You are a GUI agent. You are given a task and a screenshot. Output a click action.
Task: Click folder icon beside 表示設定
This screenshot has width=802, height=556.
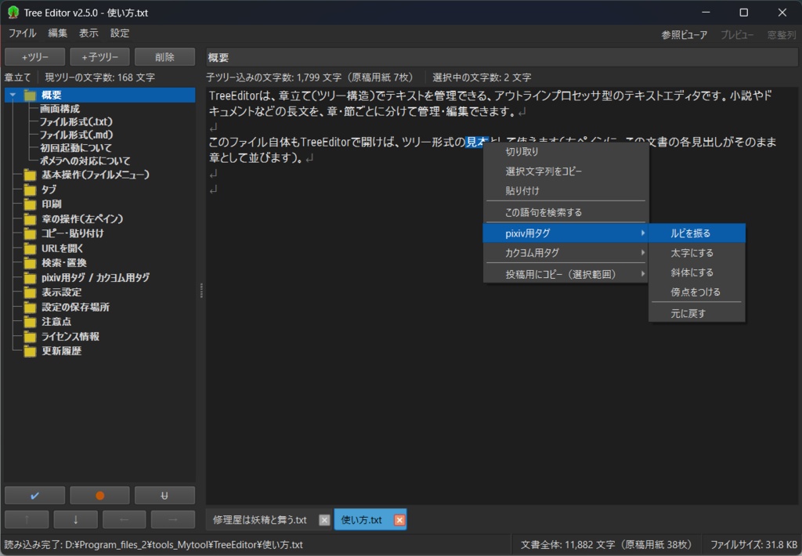[x=31, y=293]
